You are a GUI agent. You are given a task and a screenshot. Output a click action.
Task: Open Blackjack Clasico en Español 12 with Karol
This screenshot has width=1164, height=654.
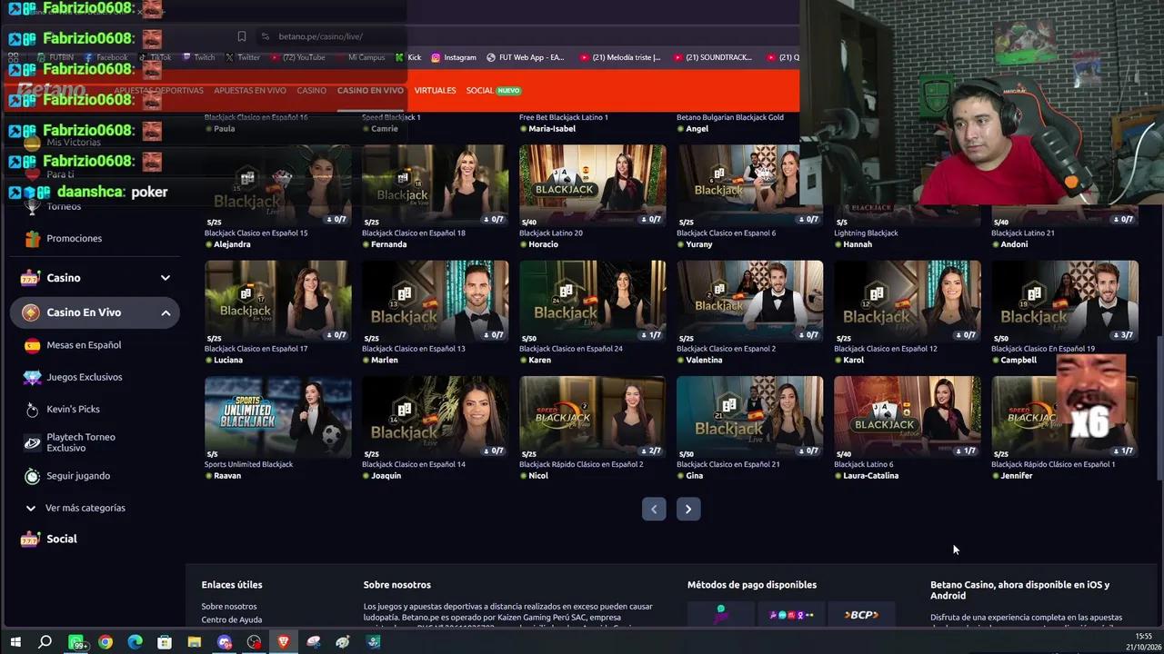tap(908, 302)
